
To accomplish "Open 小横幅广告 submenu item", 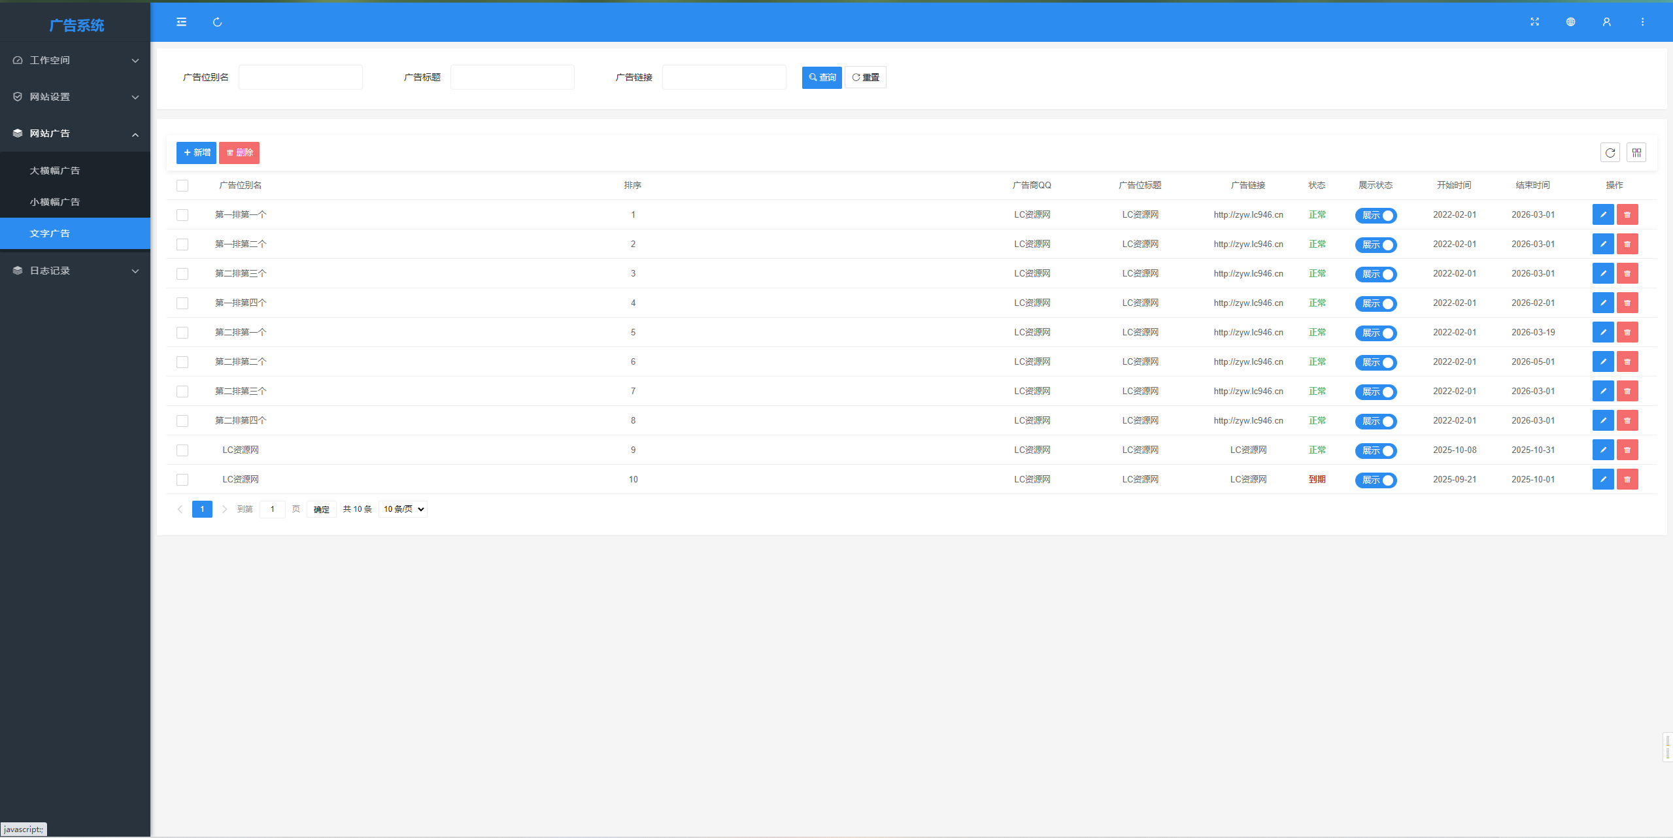I will point(55,202).
